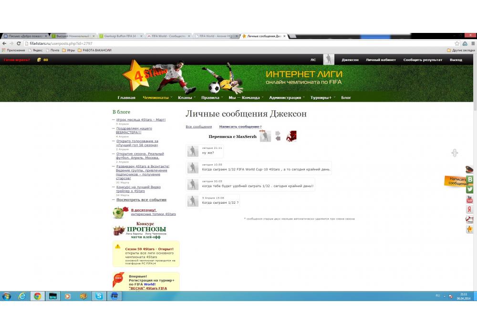The width and height of the screenshot is (477, 334).
Task: Open the YouTube icon on right sidebar
Action: pyautogui.click(x=469, y=199)
